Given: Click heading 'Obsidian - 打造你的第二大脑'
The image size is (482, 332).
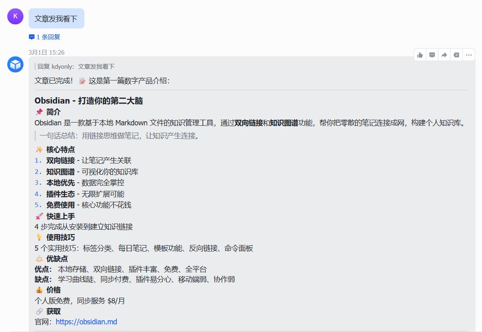Looking at the screenshot, I should click(88, 101).
